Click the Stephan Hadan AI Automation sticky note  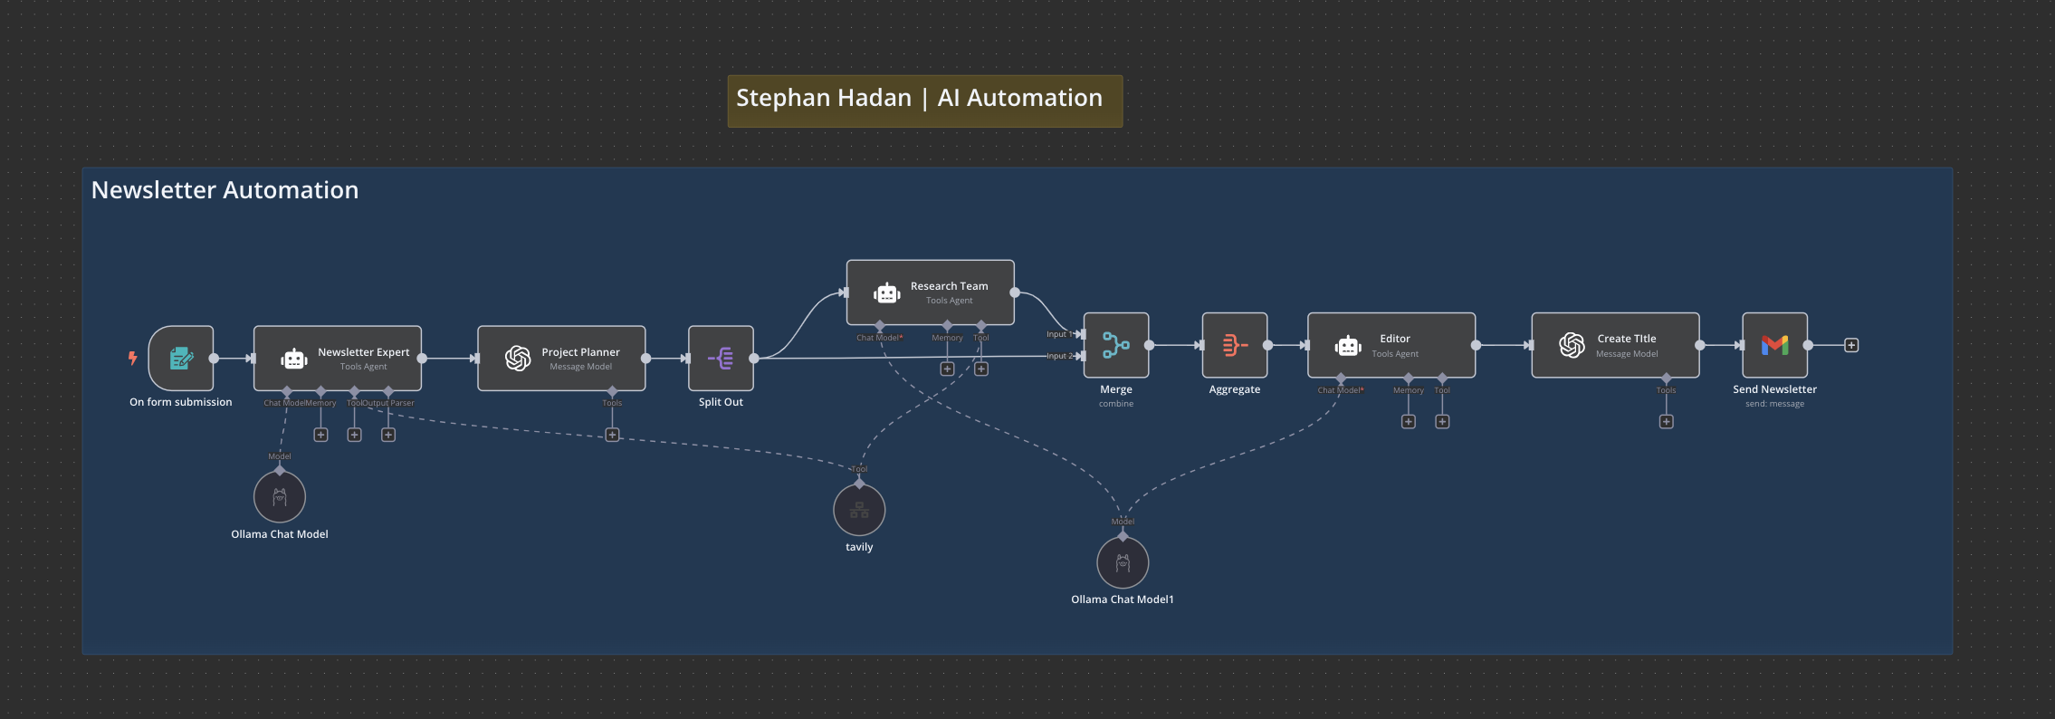(x=924, y=101)
